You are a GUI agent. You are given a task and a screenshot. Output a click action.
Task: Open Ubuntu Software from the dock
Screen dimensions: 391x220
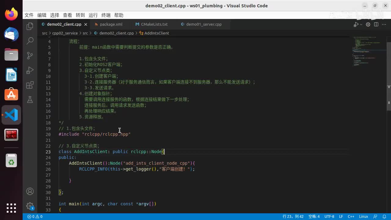pos(11,95)
